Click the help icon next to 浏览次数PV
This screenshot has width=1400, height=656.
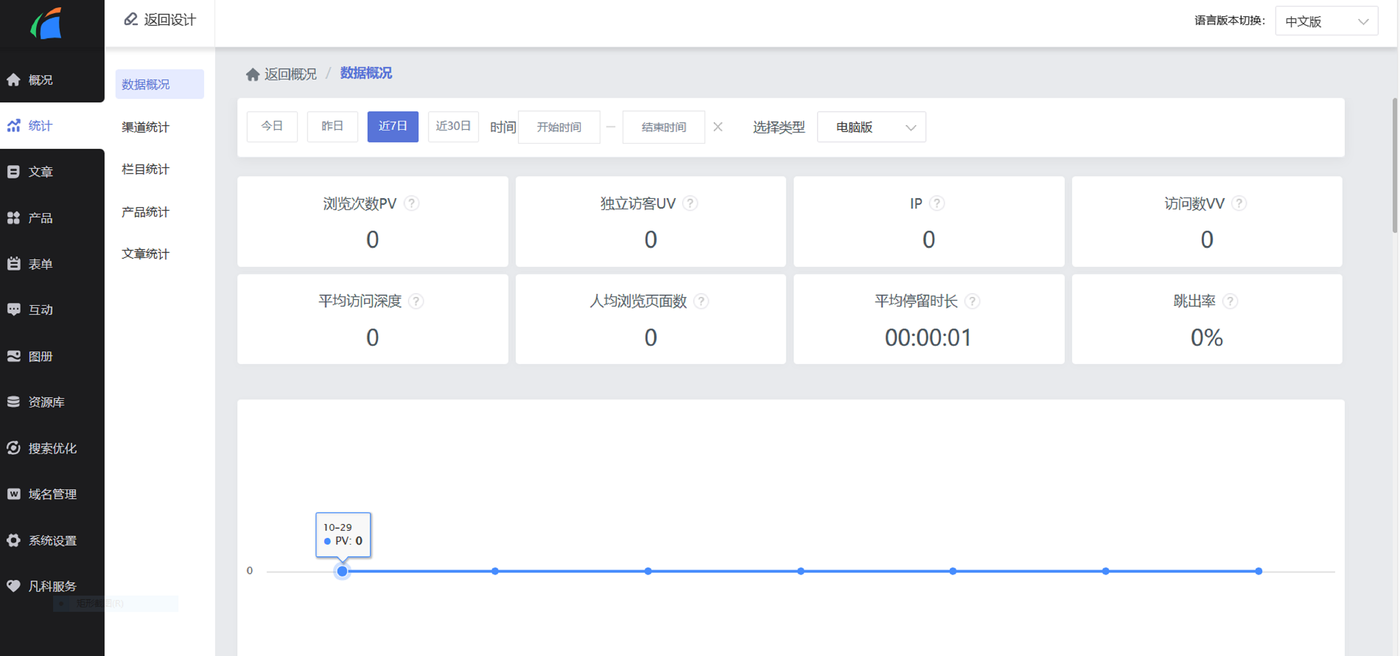click(x=412, y=203)
